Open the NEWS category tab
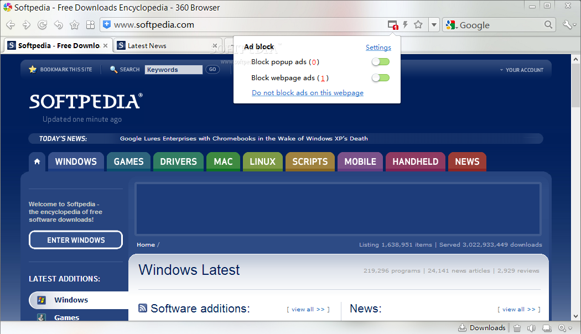 pos(467,161)
